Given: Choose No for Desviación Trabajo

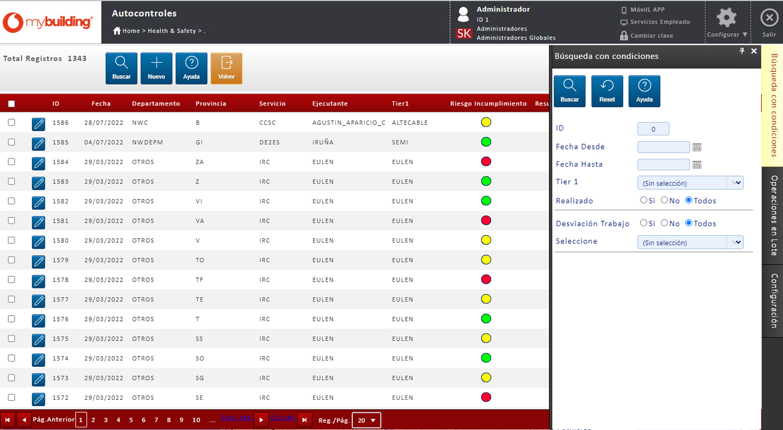Looking at the screenshot, I should 665,223.
